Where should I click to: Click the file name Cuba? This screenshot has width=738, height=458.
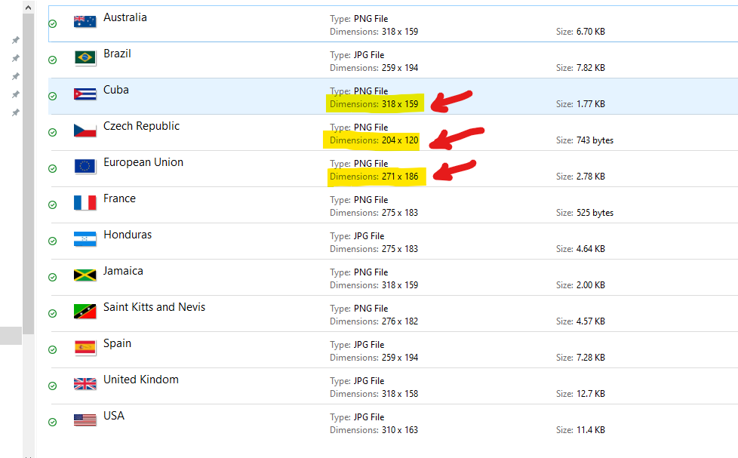pos(115,90)
